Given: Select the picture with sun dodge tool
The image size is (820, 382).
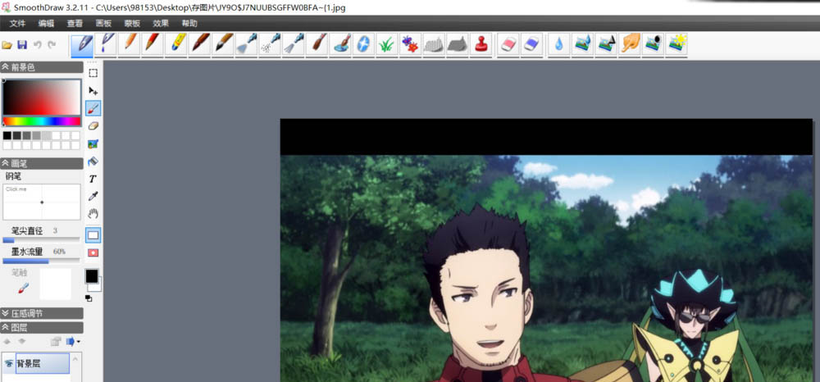Looking at the screenshot, I should 676,44.
